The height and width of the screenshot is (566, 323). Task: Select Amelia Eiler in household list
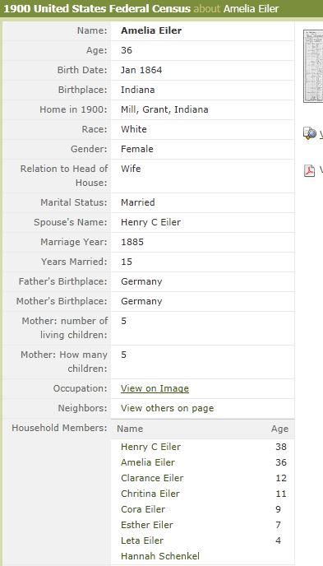[148, 462]
